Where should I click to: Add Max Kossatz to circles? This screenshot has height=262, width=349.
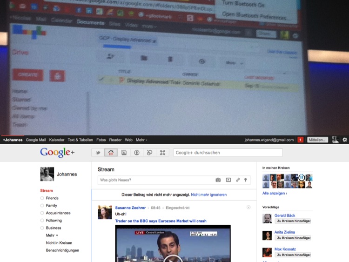point(293,255)
